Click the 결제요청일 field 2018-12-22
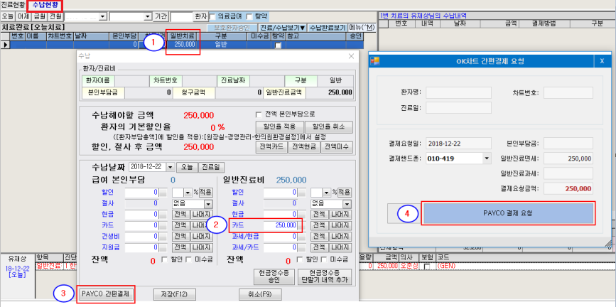The width and height of the screenshot is (616, 307). pyautogui.click(x=458, y=144)
